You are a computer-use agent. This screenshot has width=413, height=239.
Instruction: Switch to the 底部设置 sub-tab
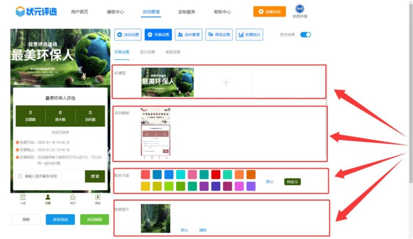tap(173, 52)
